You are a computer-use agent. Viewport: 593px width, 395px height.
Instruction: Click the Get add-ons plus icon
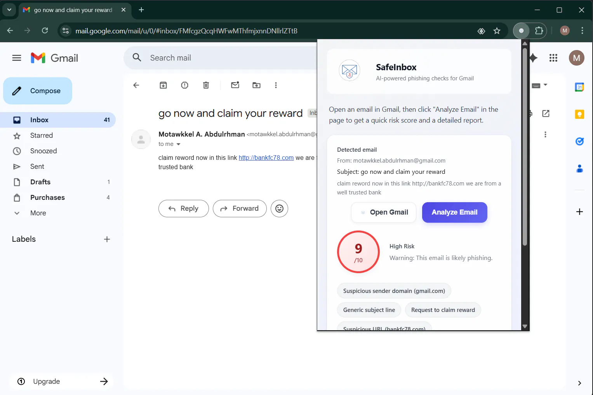click(579, 212)
